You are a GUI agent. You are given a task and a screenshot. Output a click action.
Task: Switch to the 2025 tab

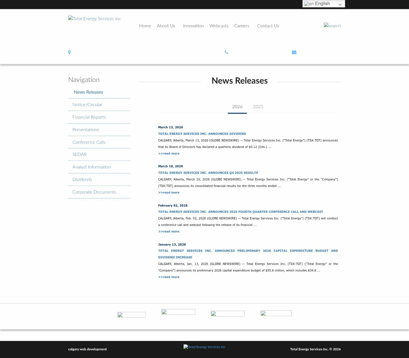(x=258, y=106)
